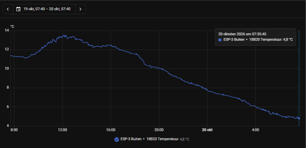Click the 4 y-axis label
This screenshot has height=148, width=306.
click(8, 126)
